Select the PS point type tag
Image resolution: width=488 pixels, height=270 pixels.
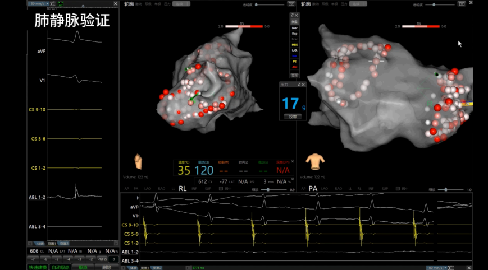(294, 61)
